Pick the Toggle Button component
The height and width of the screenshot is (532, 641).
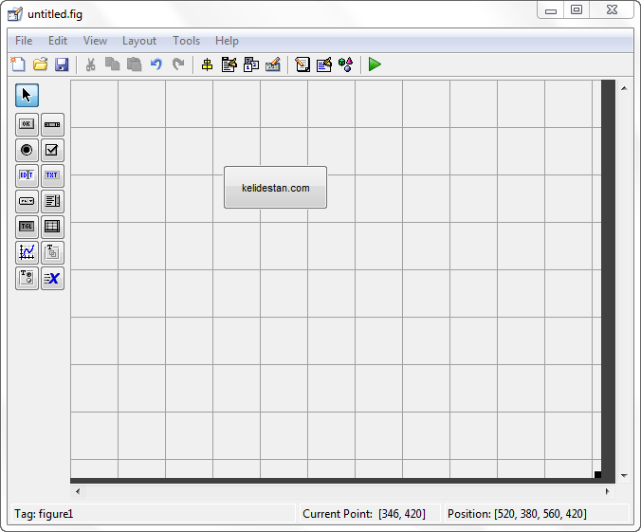pos(27,227)
